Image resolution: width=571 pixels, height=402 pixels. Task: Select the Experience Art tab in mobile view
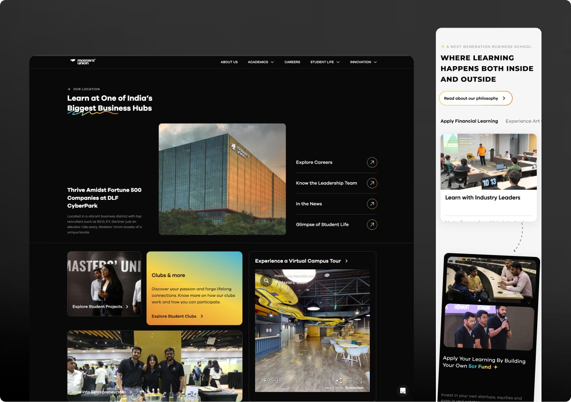(x=523, y=121)
